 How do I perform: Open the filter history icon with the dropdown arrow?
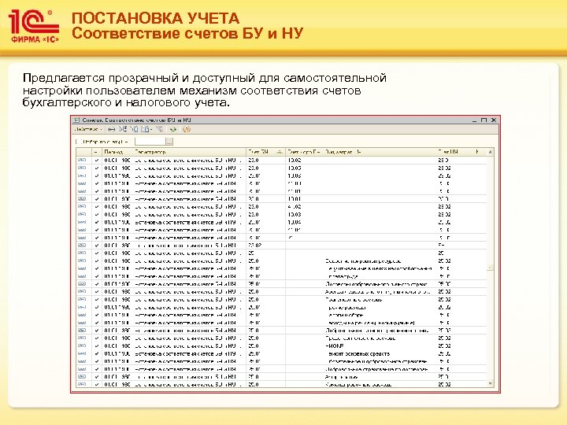click(x=146, y=129)
